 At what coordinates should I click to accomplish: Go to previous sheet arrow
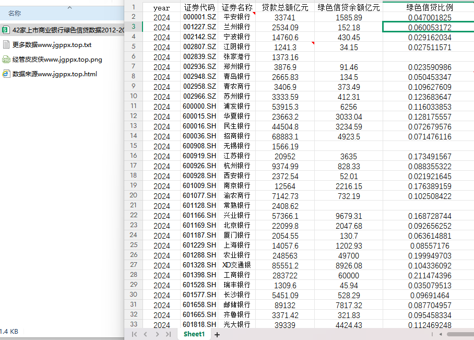[x=146, y=334]
